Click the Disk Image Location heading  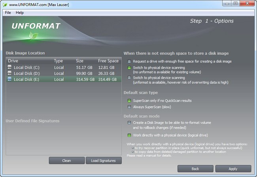pyautogui.click(x=25, y=53)
